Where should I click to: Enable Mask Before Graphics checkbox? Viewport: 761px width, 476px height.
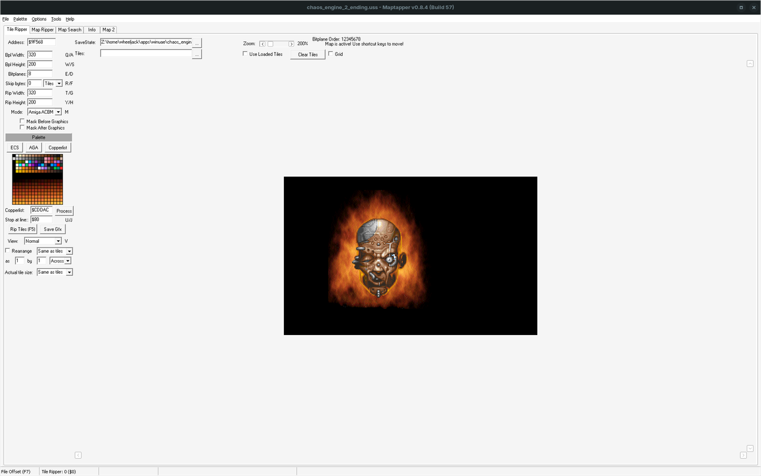click(x=22, y=121)
